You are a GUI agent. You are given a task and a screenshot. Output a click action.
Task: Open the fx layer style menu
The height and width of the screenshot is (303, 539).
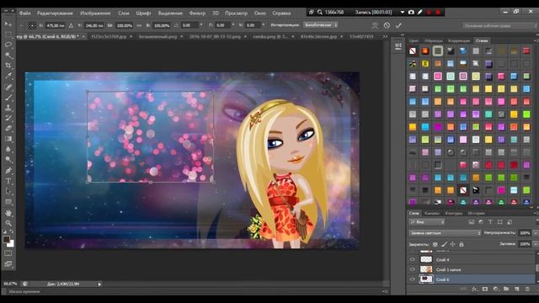tap(474, 290)
